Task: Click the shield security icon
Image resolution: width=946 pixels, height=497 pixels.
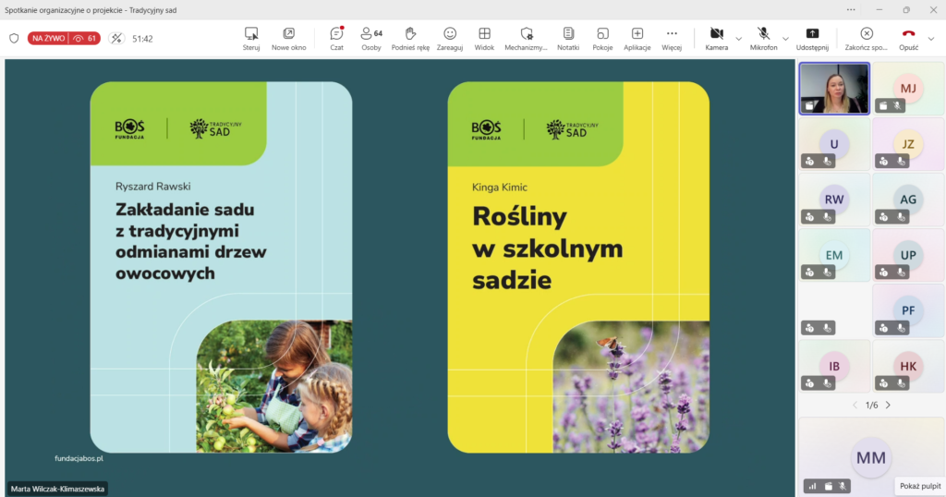Action: coord(14,39)
